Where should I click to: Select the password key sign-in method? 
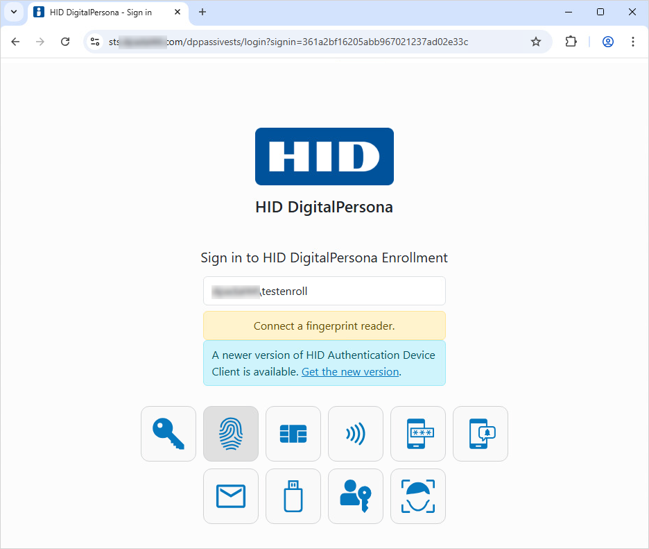168,434
